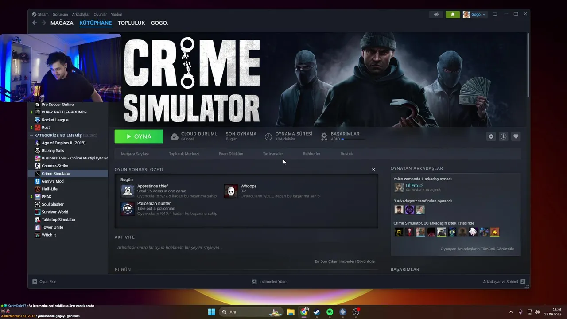This screenshot has width=567, height=319.
Task: Open Destek link
Action: (x=346, y=154)
